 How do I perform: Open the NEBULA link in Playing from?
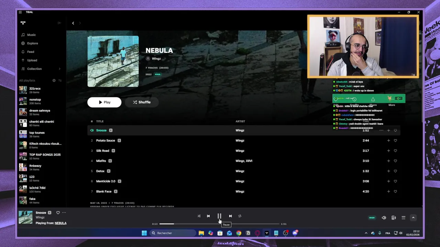point(60,223)
